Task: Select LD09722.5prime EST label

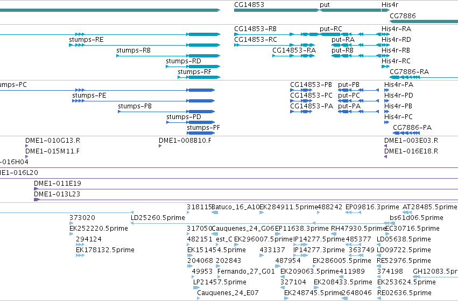Action: coord(404,250)
